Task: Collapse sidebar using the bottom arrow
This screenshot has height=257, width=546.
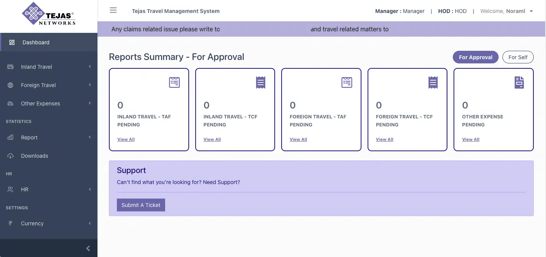Action: pos(88,249)
